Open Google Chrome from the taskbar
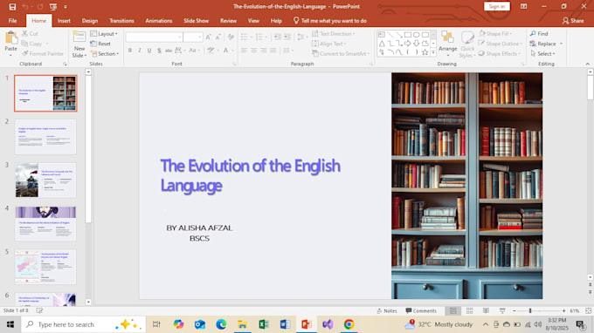594x333 pixels. (x=349, y=324)
